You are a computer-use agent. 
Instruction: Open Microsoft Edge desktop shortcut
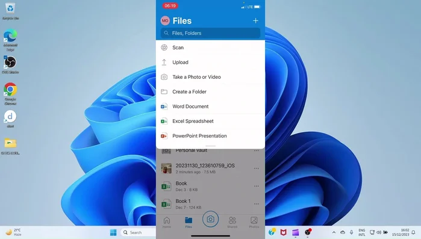click(10, 40)
